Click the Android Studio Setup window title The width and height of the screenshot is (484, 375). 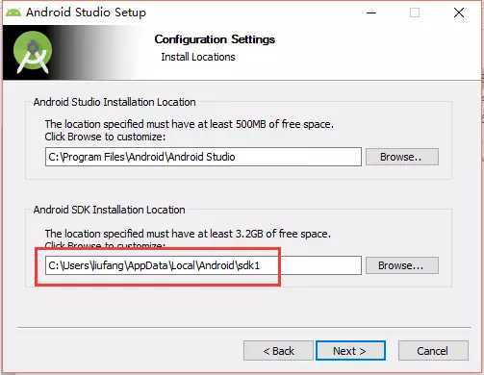pos(86,12)
